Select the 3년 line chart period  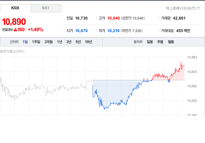click(x=69, y=42)
